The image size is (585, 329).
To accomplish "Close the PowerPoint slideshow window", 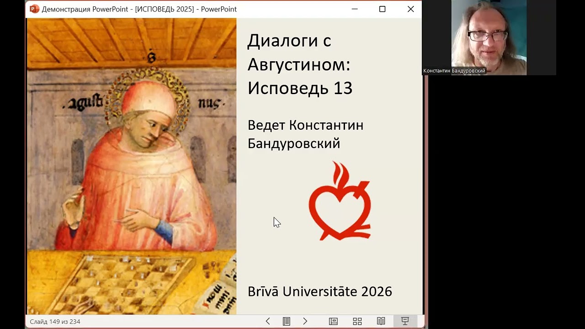I will coord(410,9).
